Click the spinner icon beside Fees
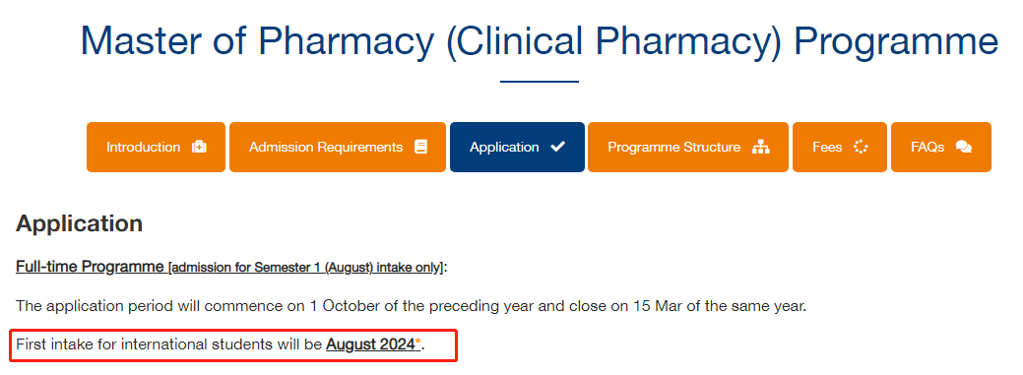Image resolution: width=1023 pixels, height=375 pixels. [x=861, y=148]
